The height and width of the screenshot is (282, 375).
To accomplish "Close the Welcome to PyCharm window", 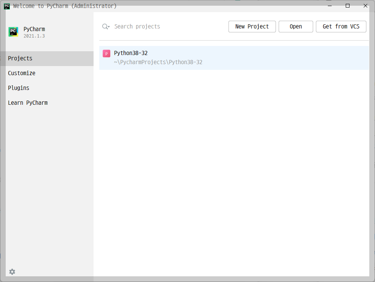I will (365, 6).
